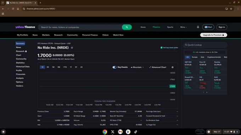
Task: Click the install/cast icon in address bar
Action: click(226, 9)
